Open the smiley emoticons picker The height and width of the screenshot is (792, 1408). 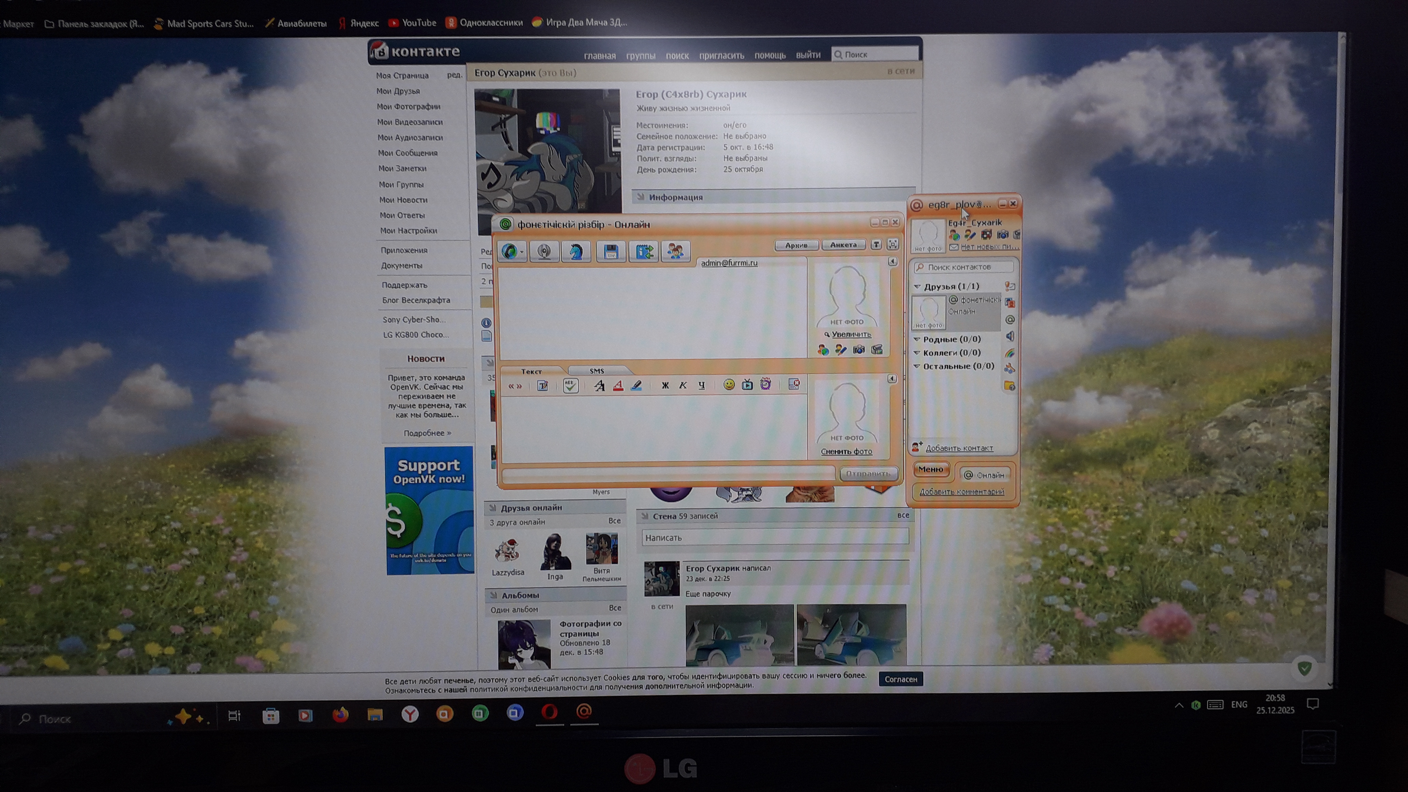point(729,385)
